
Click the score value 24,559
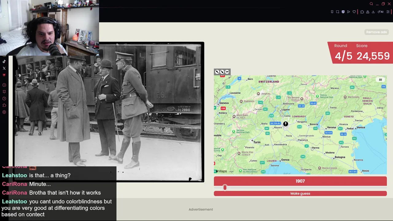373,56
